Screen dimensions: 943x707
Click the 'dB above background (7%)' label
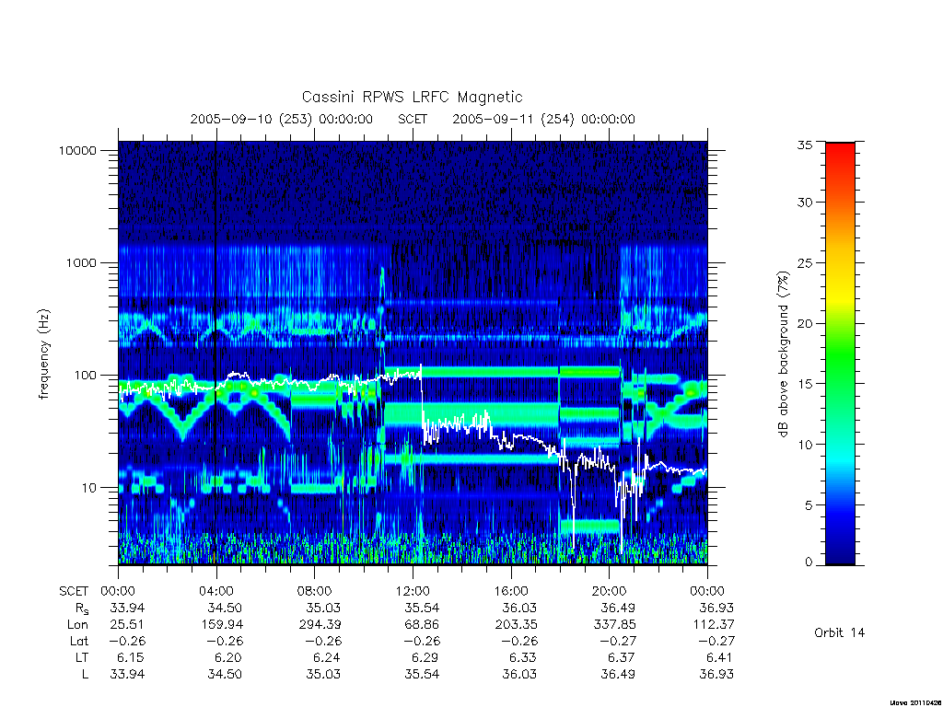(783, 354)
